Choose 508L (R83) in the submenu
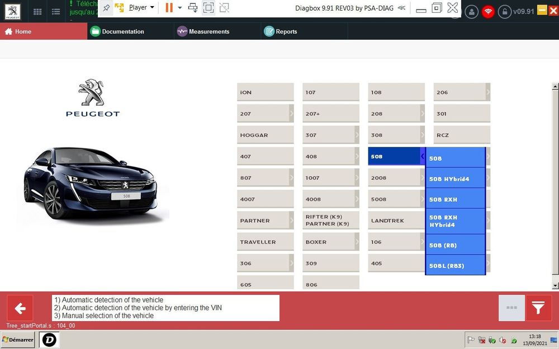559x349 pixels. (455, 265)
